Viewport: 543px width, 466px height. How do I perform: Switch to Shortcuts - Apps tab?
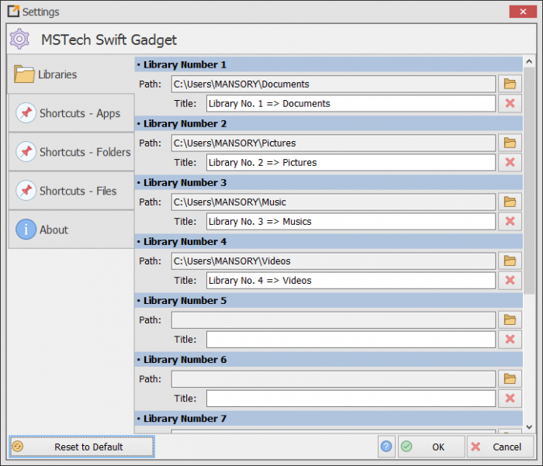[71, 113]
